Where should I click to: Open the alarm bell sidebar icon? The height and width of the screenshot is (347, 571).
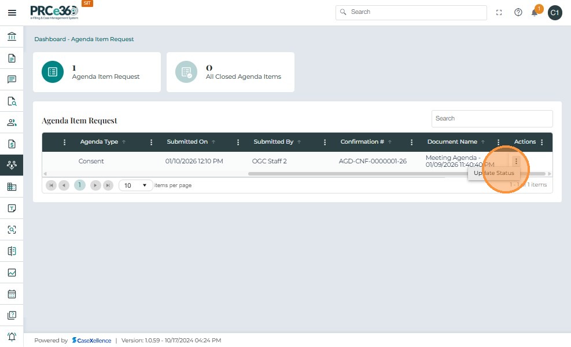[12, 337]
